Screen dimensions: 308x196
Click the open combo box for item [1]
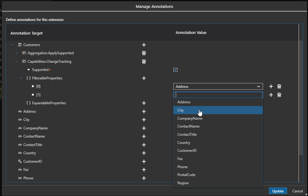click(x=218, y=95)
